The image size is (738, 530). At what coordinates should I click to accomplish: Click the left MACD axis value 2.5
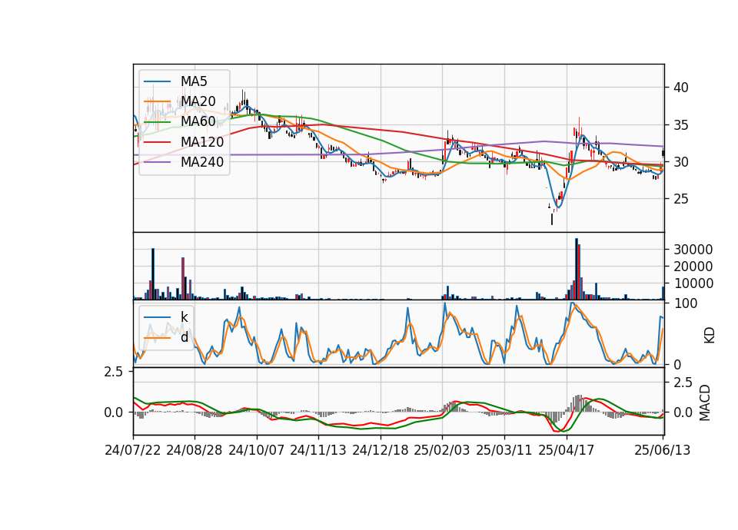click(x=113, y=372)
